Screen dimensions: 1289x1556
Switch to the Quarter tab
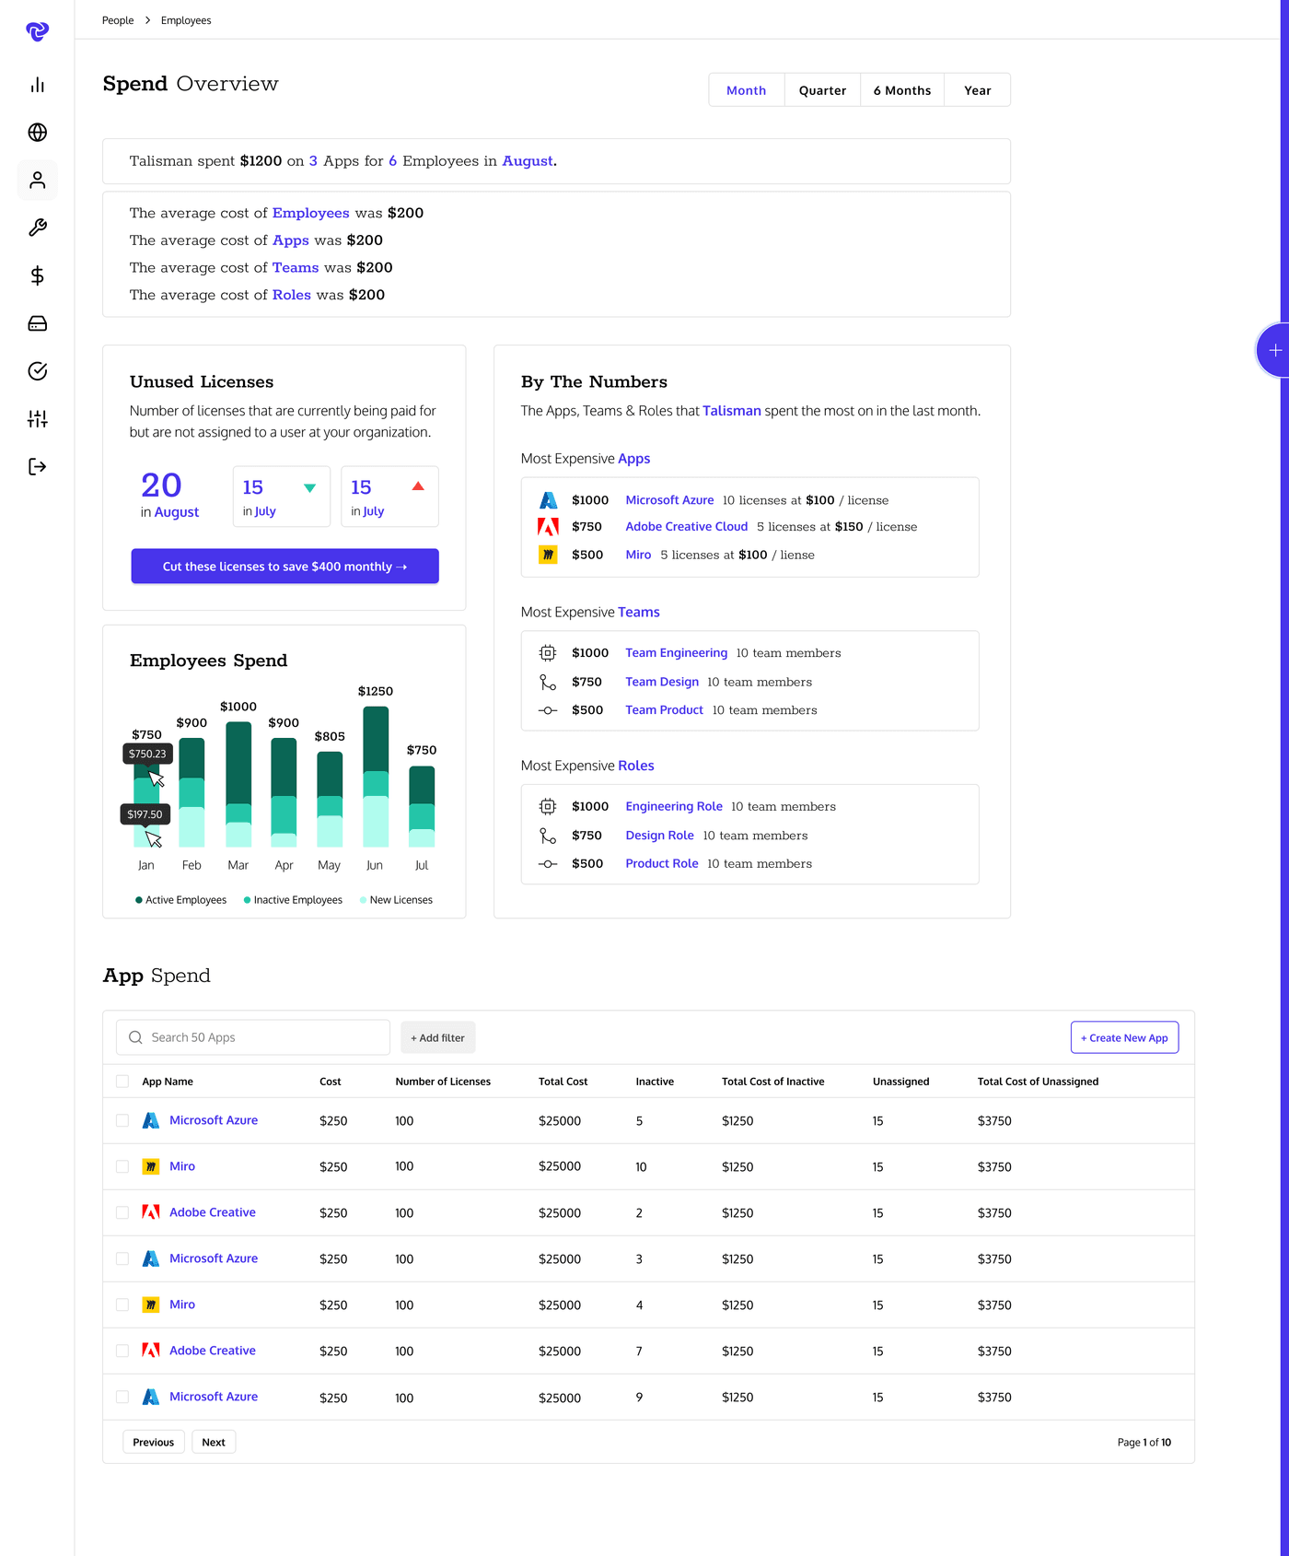[x=822, y=90]
